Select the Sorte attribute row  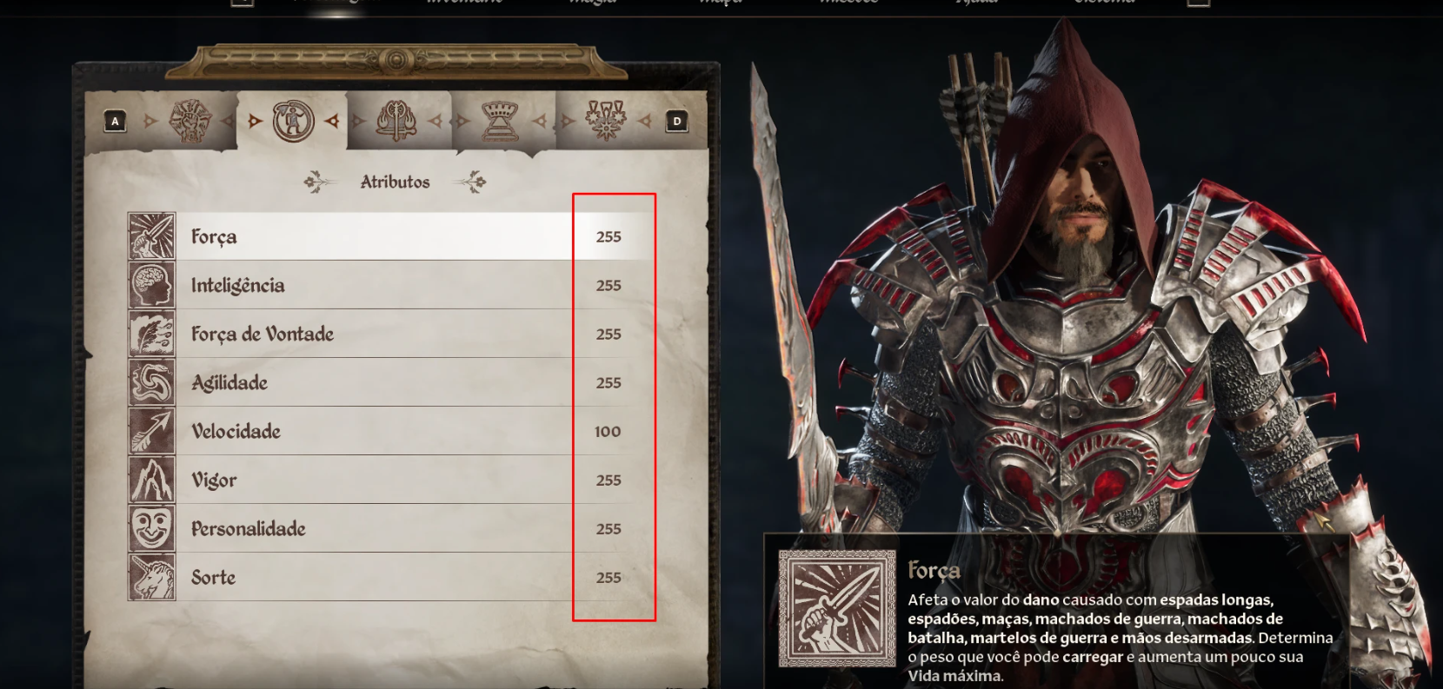pos(390,577)
